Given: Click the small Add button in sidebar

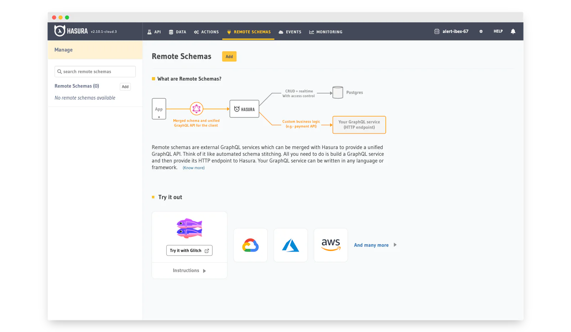Looking at the screenshot, I should pos(125,86).
